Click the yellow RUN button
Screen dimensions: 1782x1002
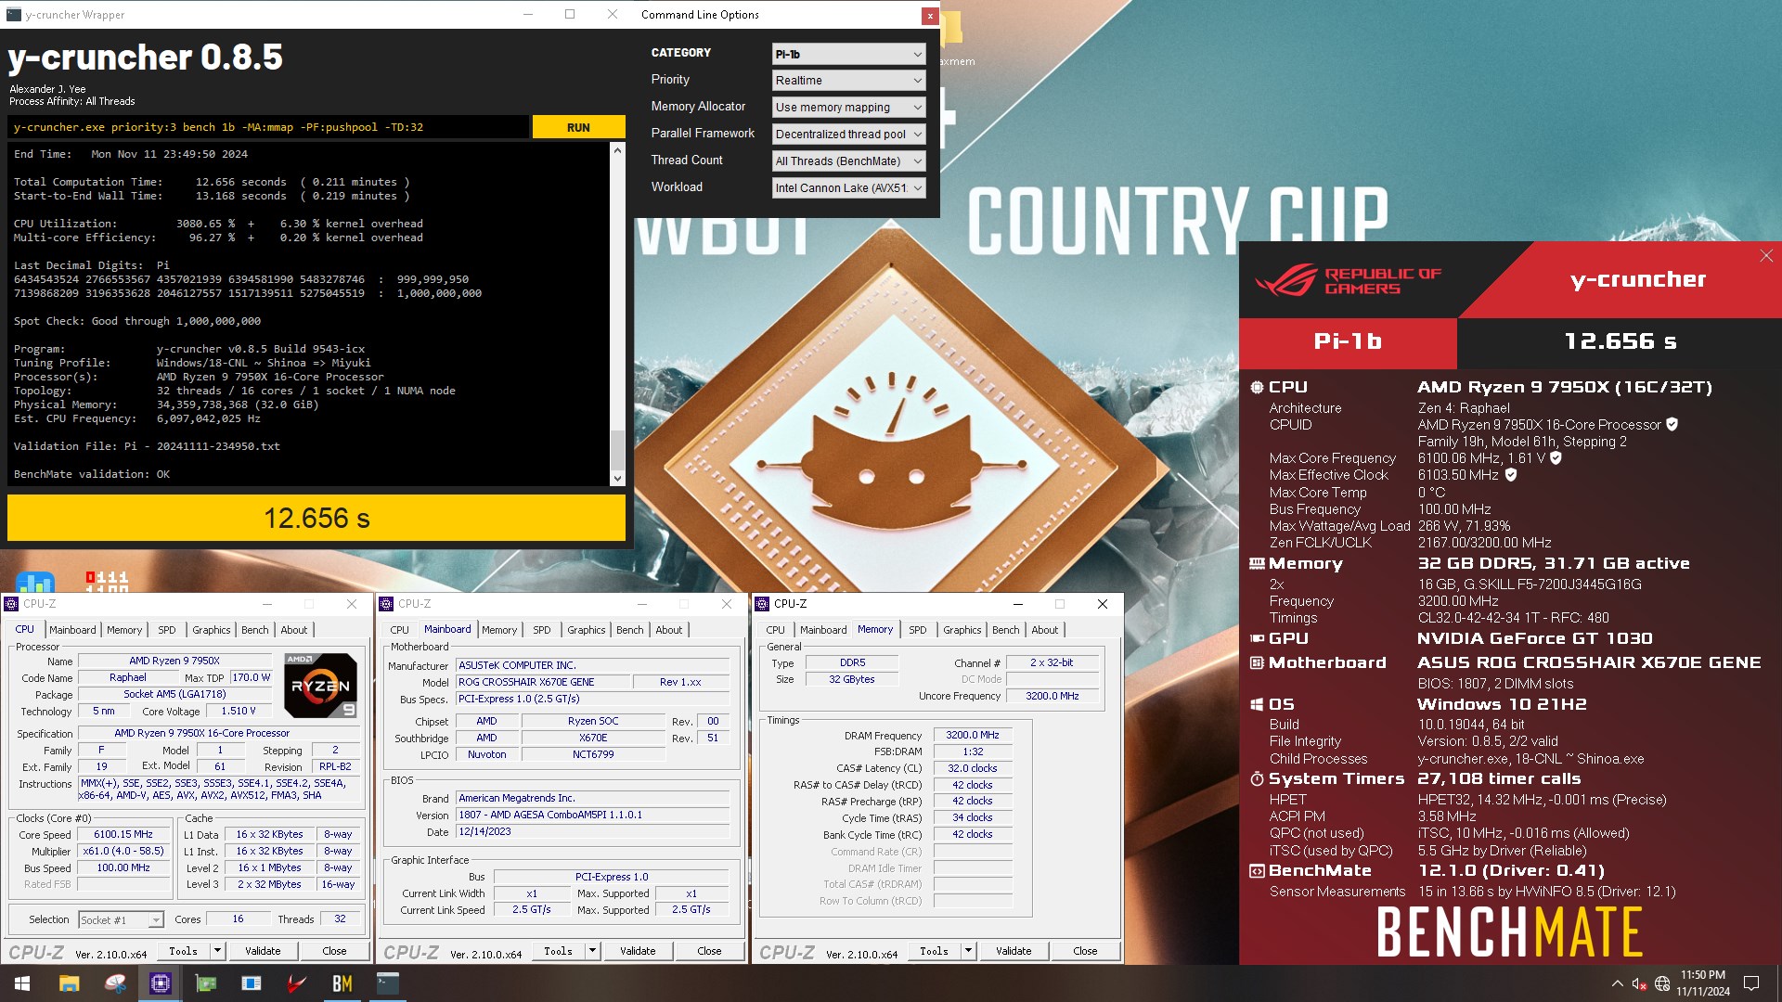[578, 127]
